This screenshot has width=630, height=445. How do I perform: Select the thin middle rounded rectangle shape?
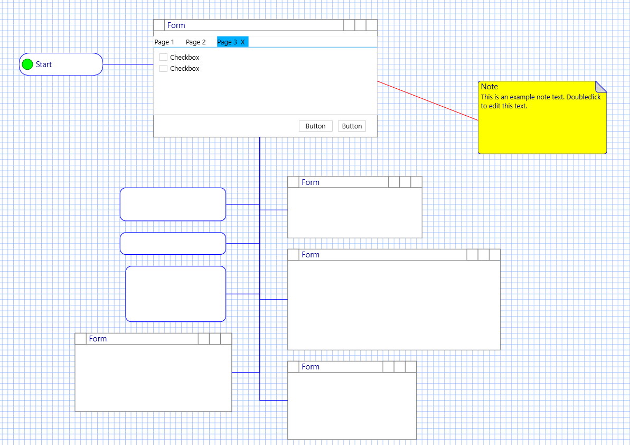(x=173, y=244)
